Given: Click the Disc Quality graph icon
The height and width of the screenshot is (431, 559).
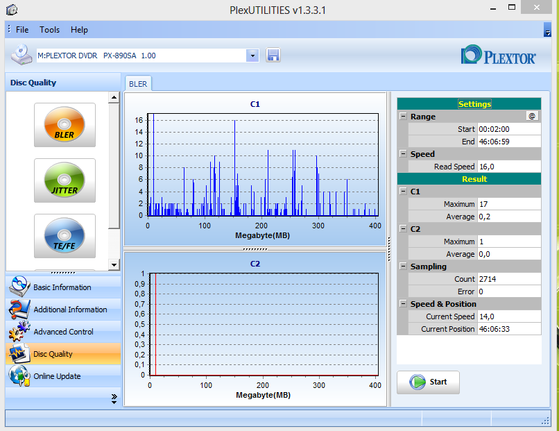Looking at the screenshot, I should tap(19, 353).
